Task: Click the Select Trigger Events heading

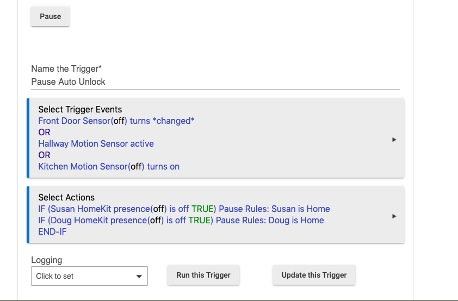Action: (x=80, y=109)
